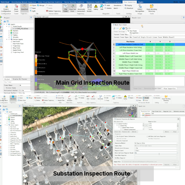Click Merge in the top ribbon File group
Viewport: 185px width, 185px height.
coord(41,6)
